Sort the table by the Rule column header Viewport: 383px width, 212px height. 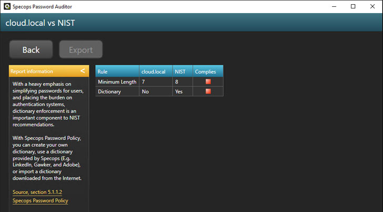117,71
